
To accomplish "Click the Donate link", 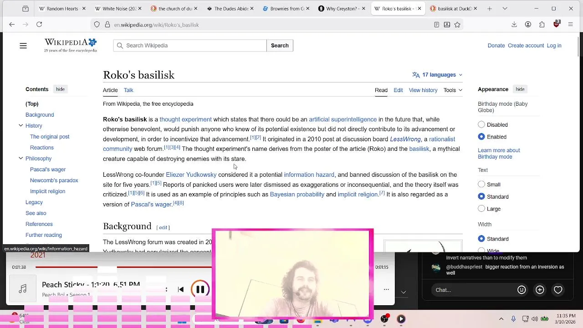I will 496,46.
